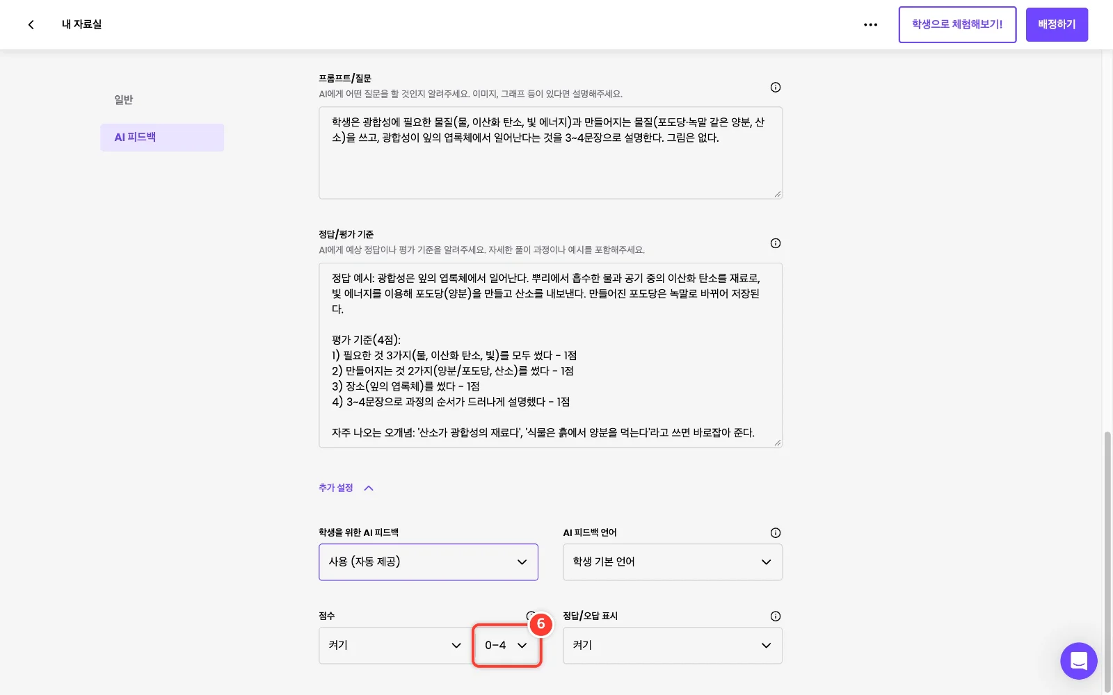Show info for 정답/평가 기준 field

[776, 243]
